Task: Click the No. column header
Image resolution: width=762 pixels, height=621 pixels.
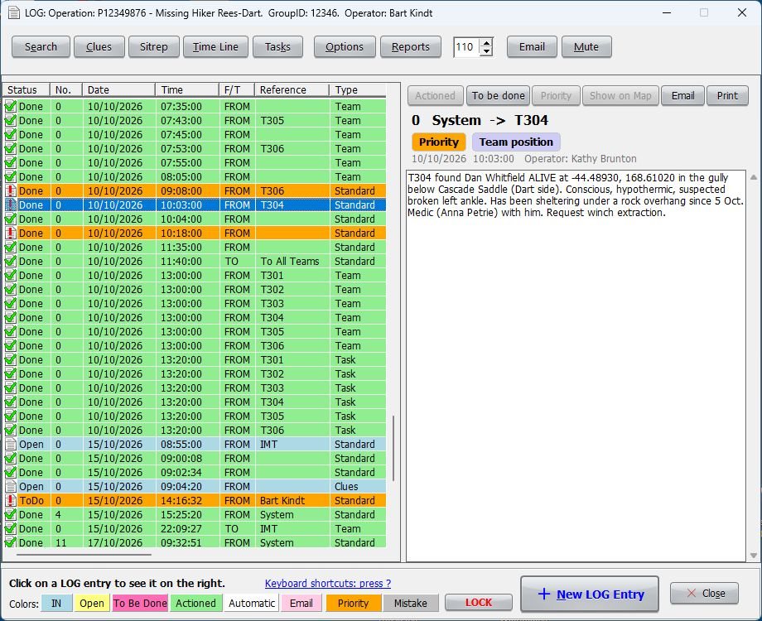Action: (66, 90)
